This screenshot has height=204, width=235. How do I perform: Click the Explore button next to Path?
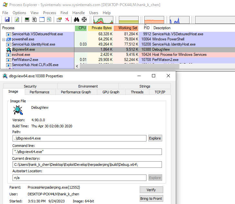pos(155,138)
